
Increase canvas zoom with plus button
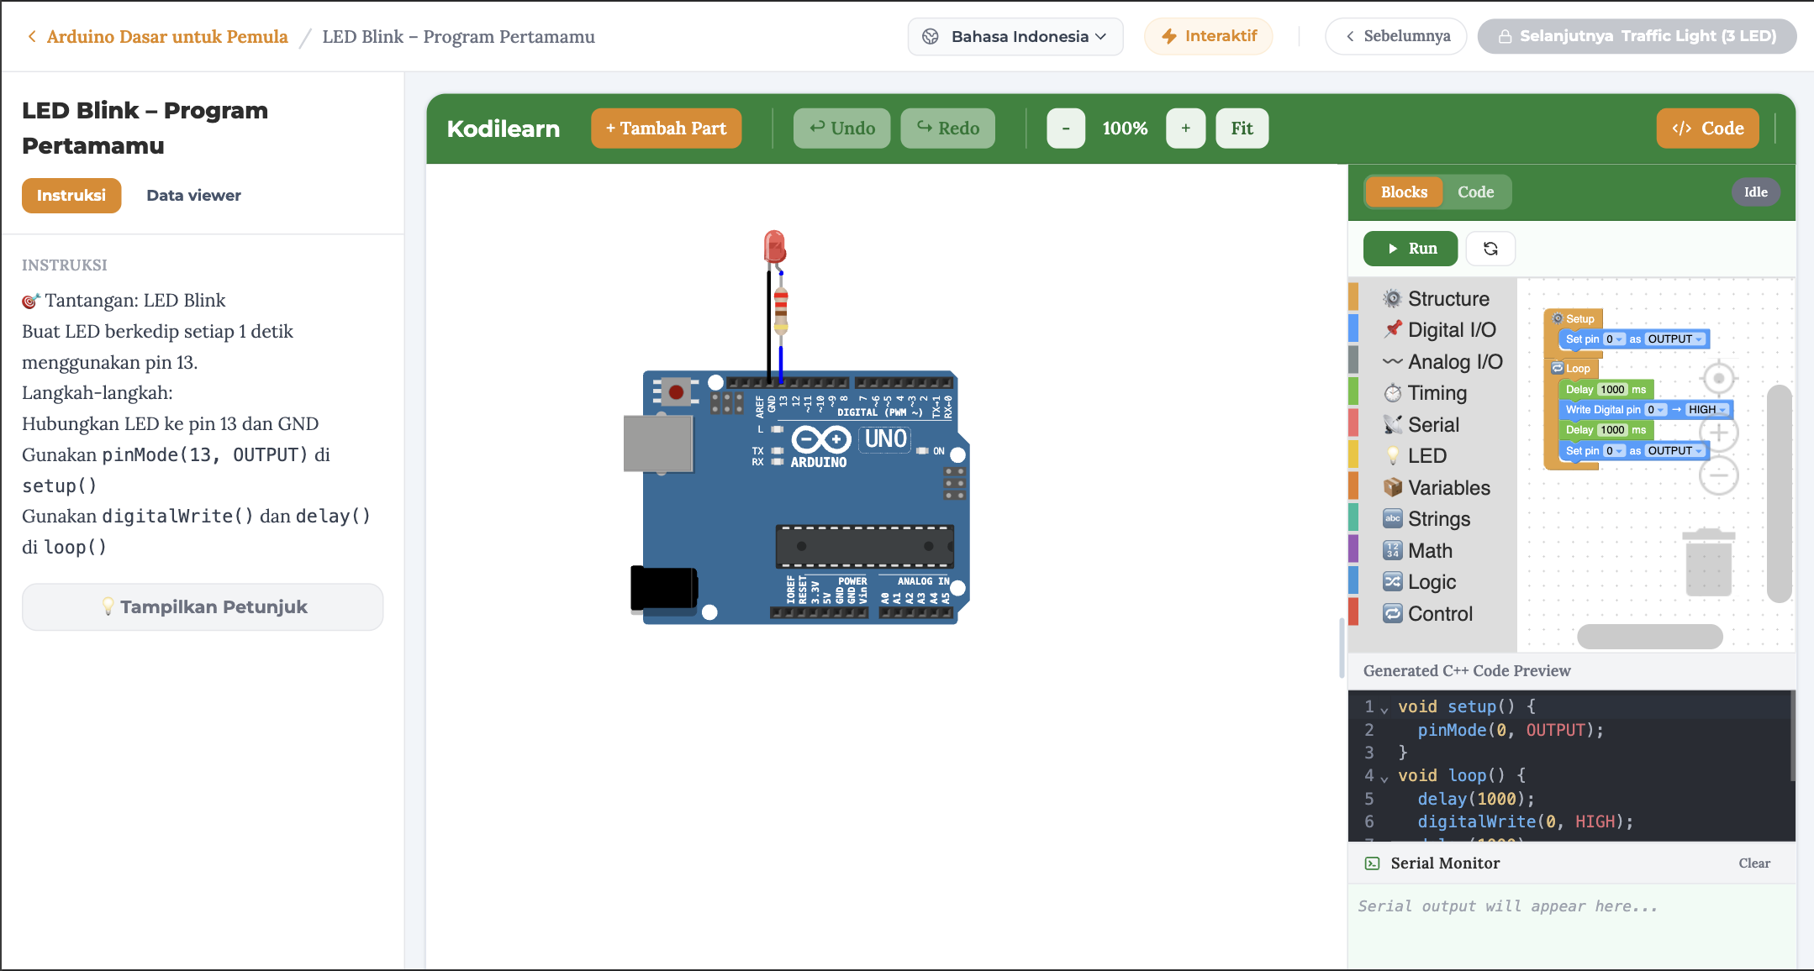(1186, 129)
